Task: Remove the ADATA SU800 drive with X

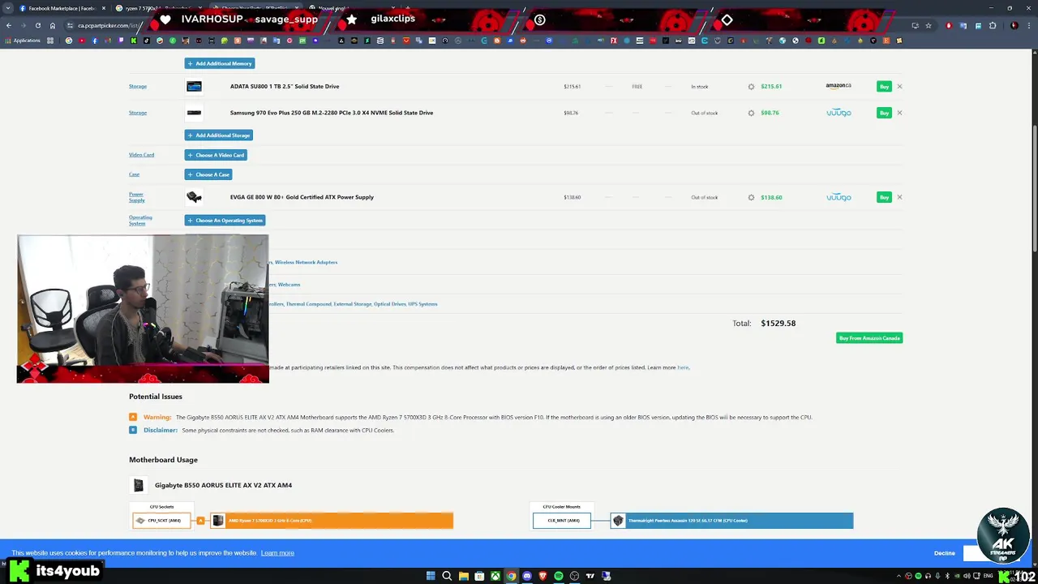Action: point(899,86)
